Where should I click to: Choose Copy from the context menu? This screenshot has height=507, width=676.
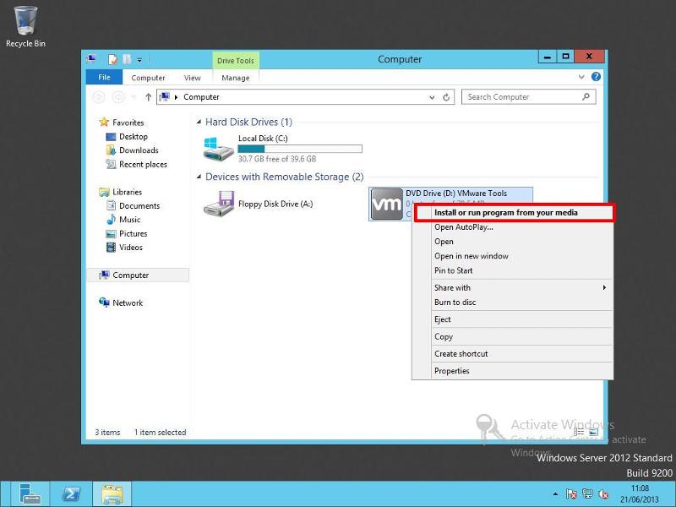coord(513,336)
